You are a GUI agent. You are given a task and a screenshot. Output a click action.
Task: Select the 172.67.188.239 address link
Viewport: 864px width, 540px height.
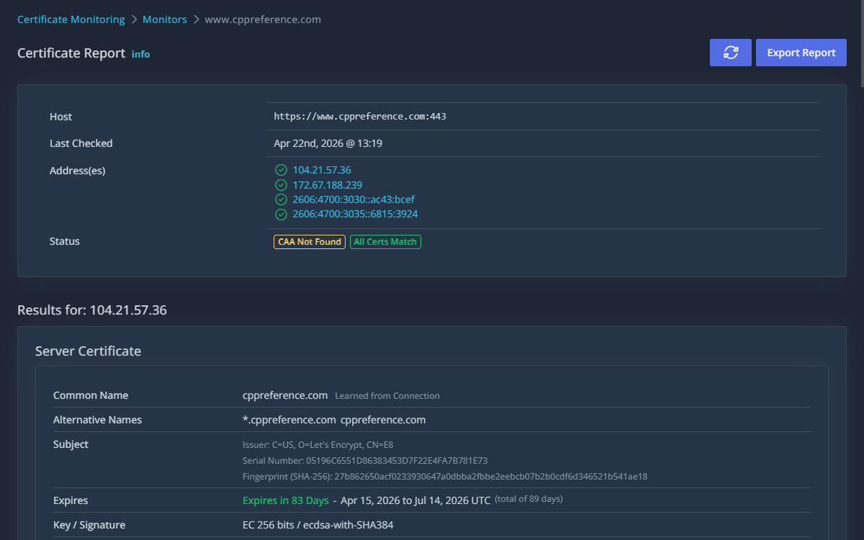327,185
